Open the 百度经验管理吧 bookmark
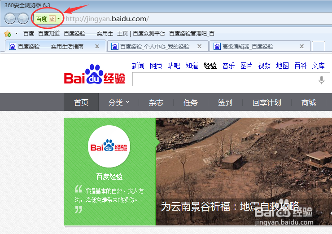This screenshot has height=234, width=332. pos(192,34)
